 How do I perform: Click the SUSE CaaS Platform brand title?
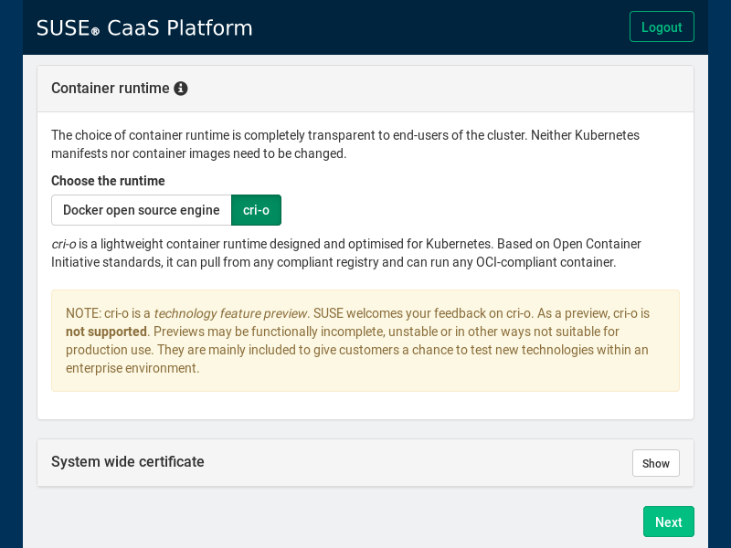144,28
